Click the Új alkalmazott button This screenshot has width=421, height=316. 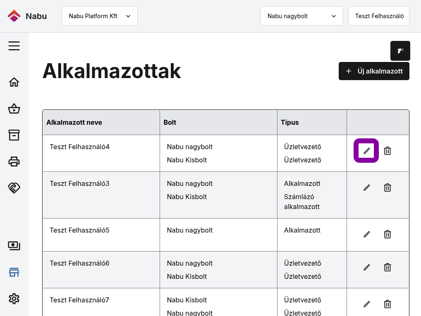(374, 71)
